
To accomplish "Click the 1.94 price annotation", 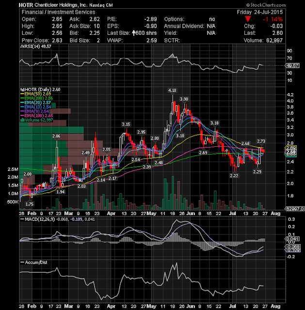I will coord(60,192).
